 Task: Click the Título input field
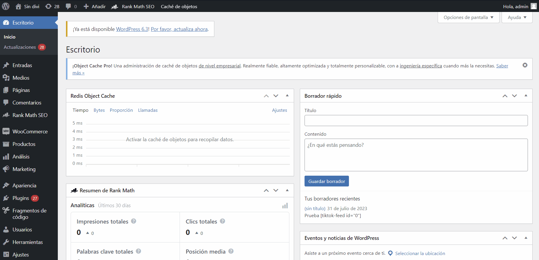click(x=416, y=121)
